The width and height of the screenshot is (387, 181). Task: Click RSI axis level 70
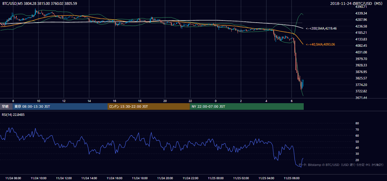(x=357, y=129)
